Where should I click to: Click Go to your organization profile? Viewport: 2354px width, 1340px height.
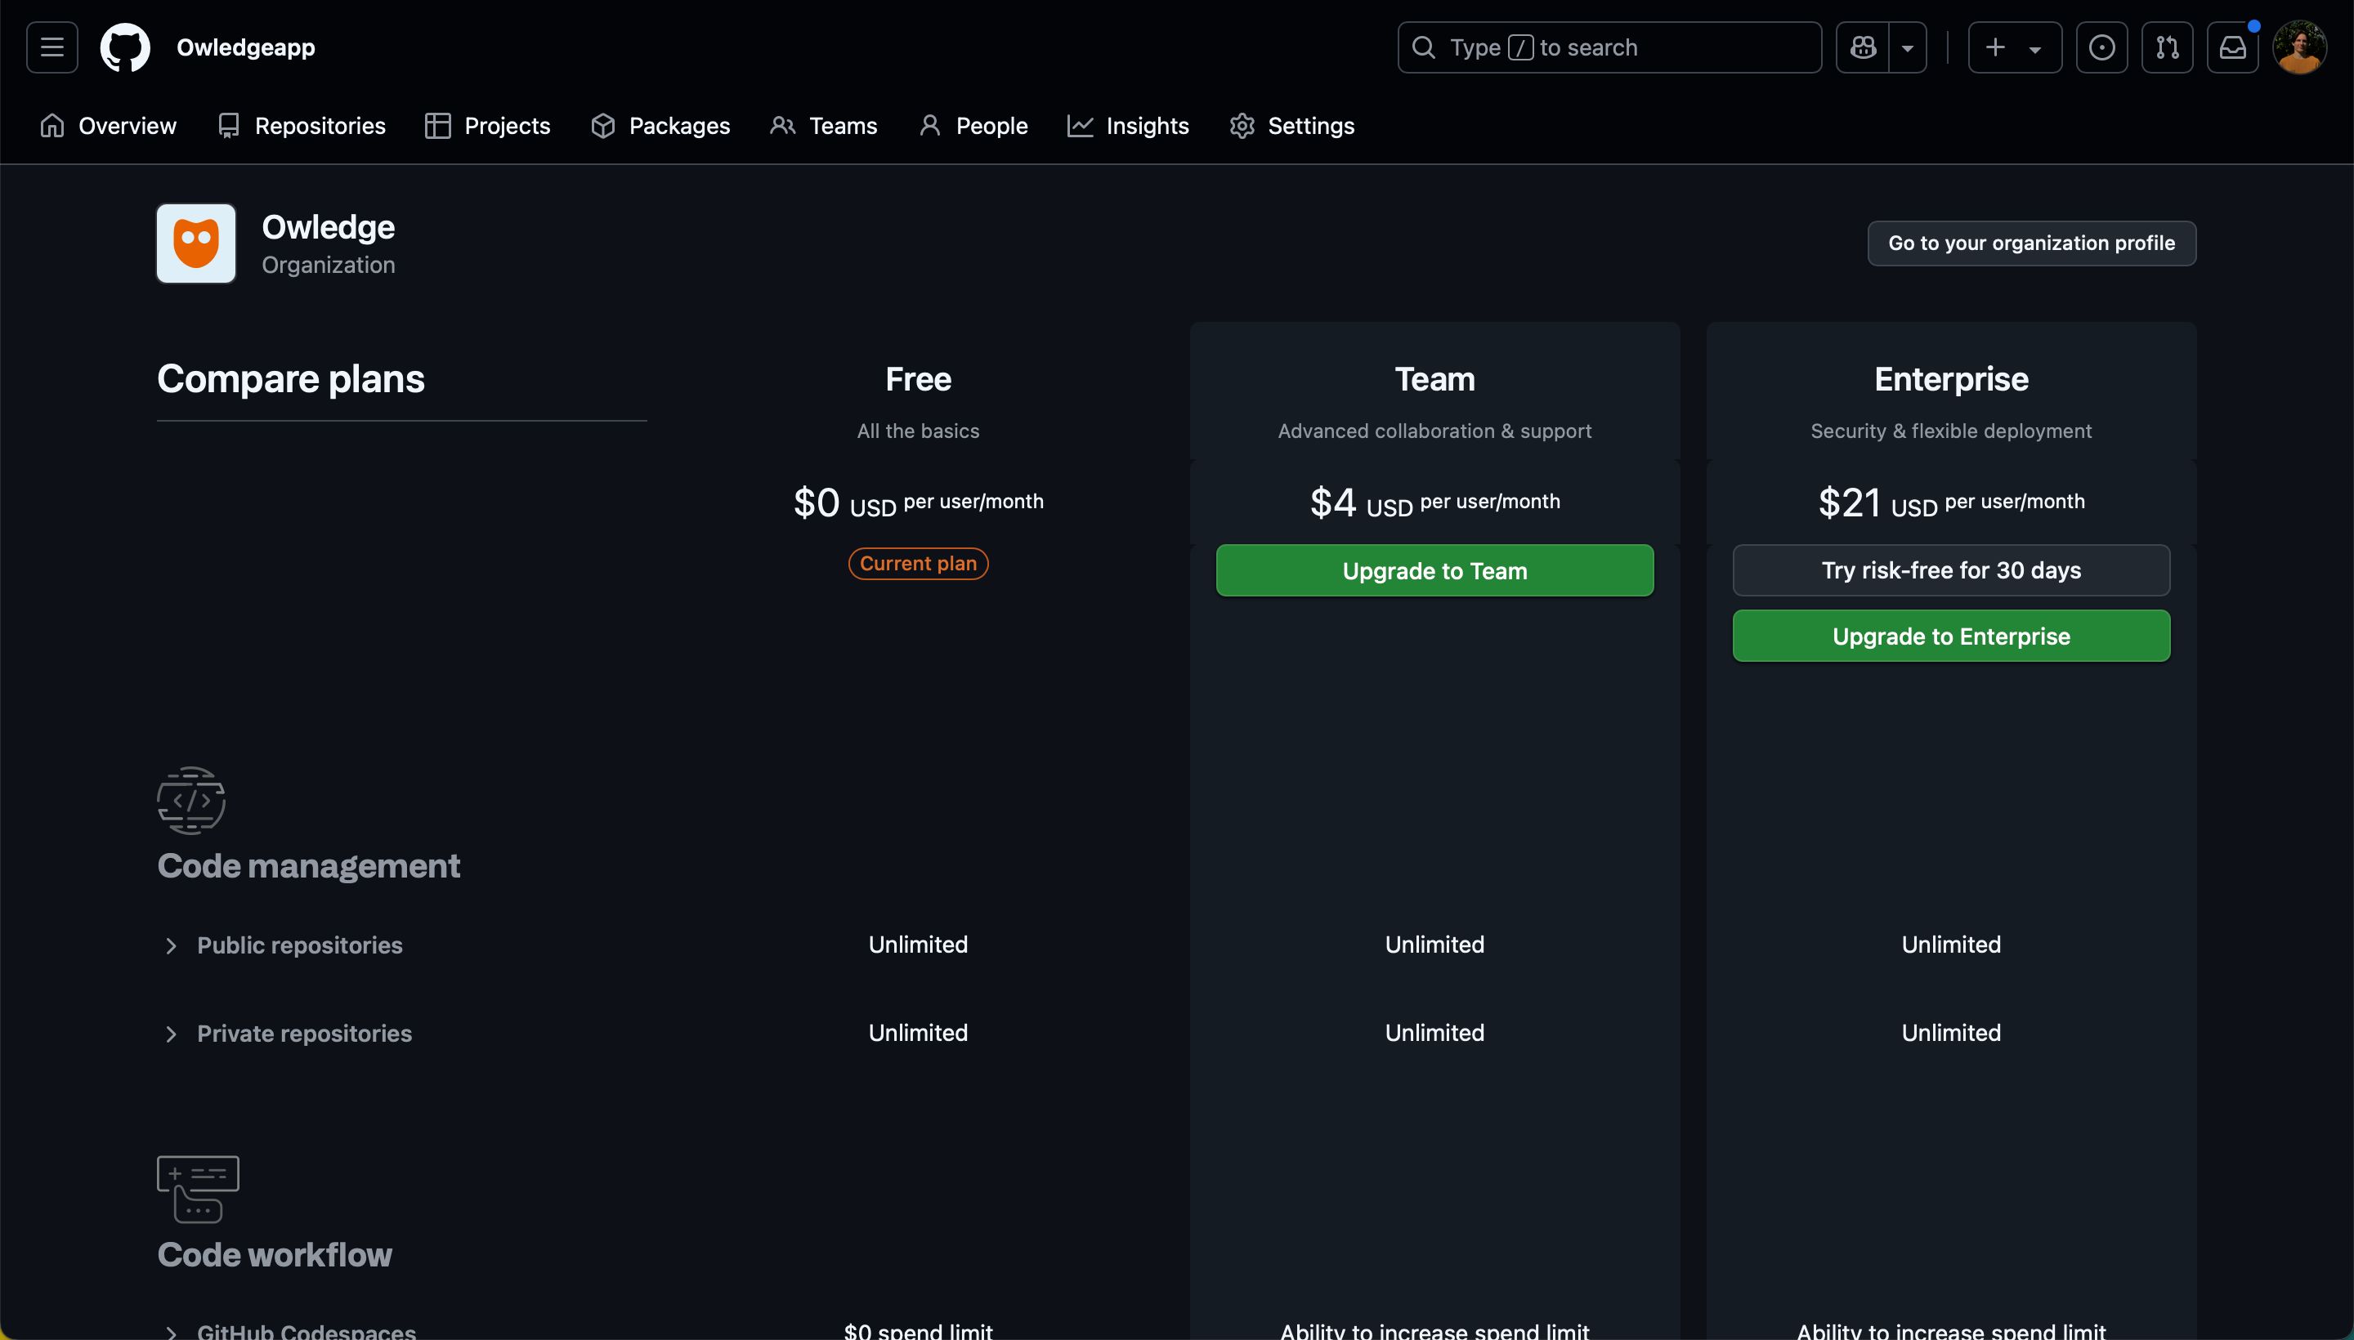(2032, 243)
